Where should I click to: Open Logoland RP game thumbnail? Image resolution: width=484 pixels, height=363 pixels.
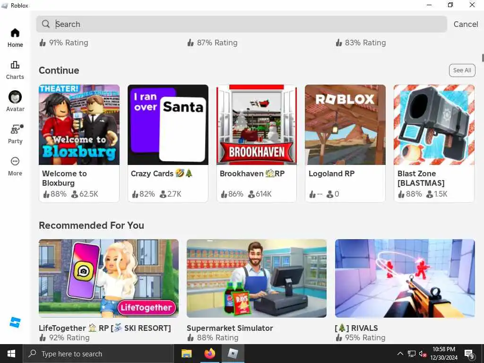(345, 125)
